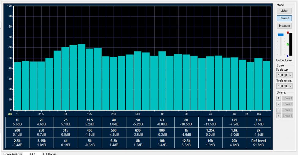
Task: Select the 20 Hz 4.6dB cell
Action: [42, 122]
